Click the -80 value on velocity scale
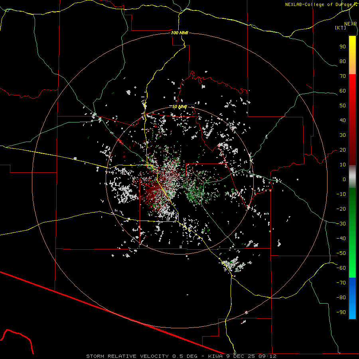This screenshot has width=359, height=359. coord(341,298)
